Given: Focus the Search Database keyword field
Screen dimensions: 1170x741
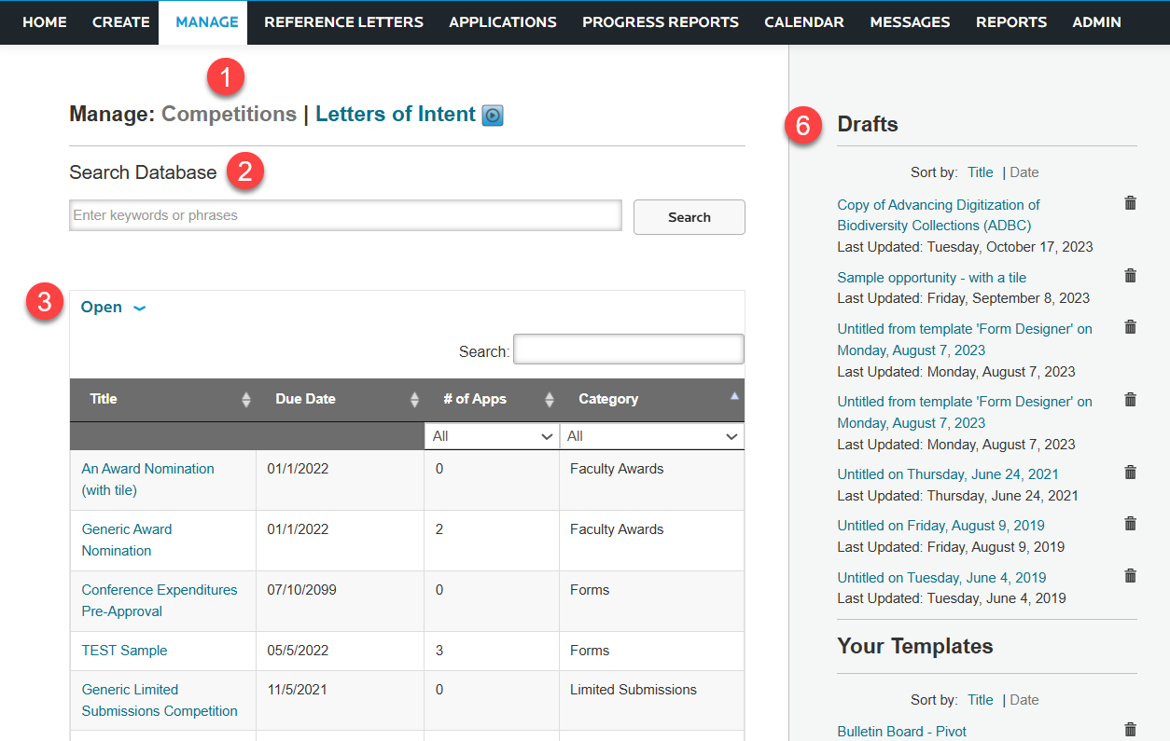Looking at the screenshot, I should click(x=345, y=215).
